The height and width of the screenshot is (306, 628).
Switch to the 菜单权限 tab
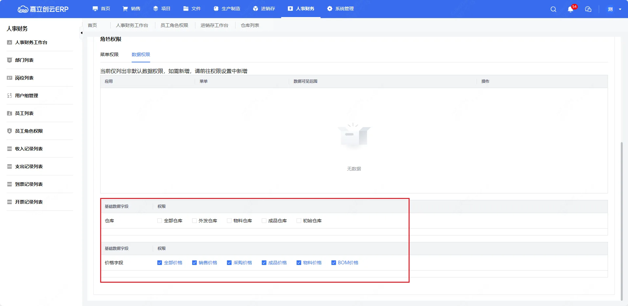tap(109, 55)
